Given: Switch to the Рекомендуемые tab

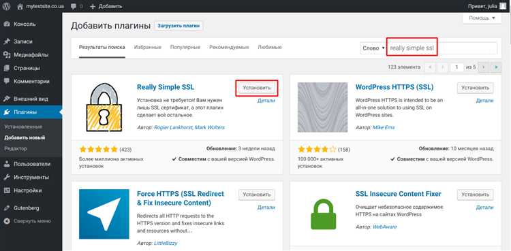Looking at the screenshot, I should point(229,47).
